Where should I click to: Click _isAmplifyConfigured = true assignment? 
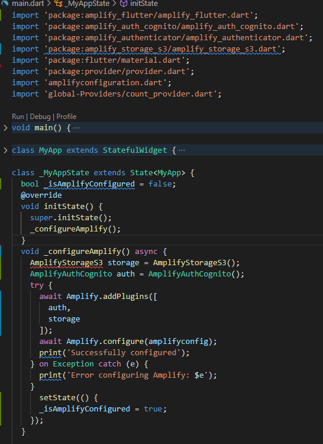pos(103,409)
